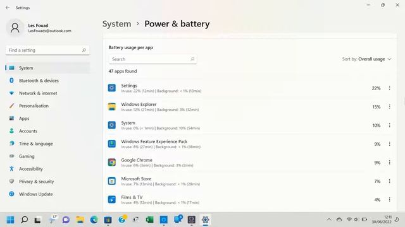This screenshot has height=227, width=405.
Task: Click the magnifier icon in Find a setting box
Action: pos(84,50)
